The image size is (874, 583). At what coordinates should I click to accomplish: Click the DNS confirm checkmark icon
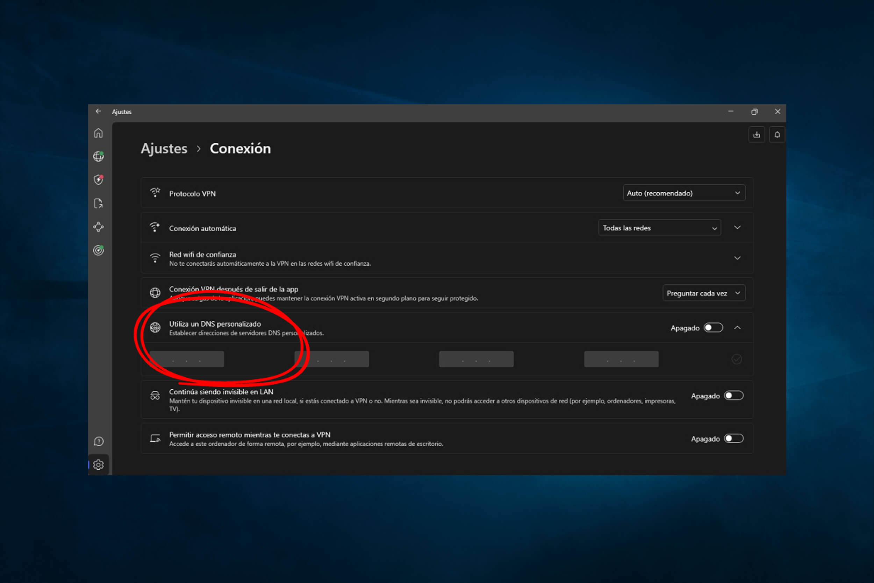(737, 359)
